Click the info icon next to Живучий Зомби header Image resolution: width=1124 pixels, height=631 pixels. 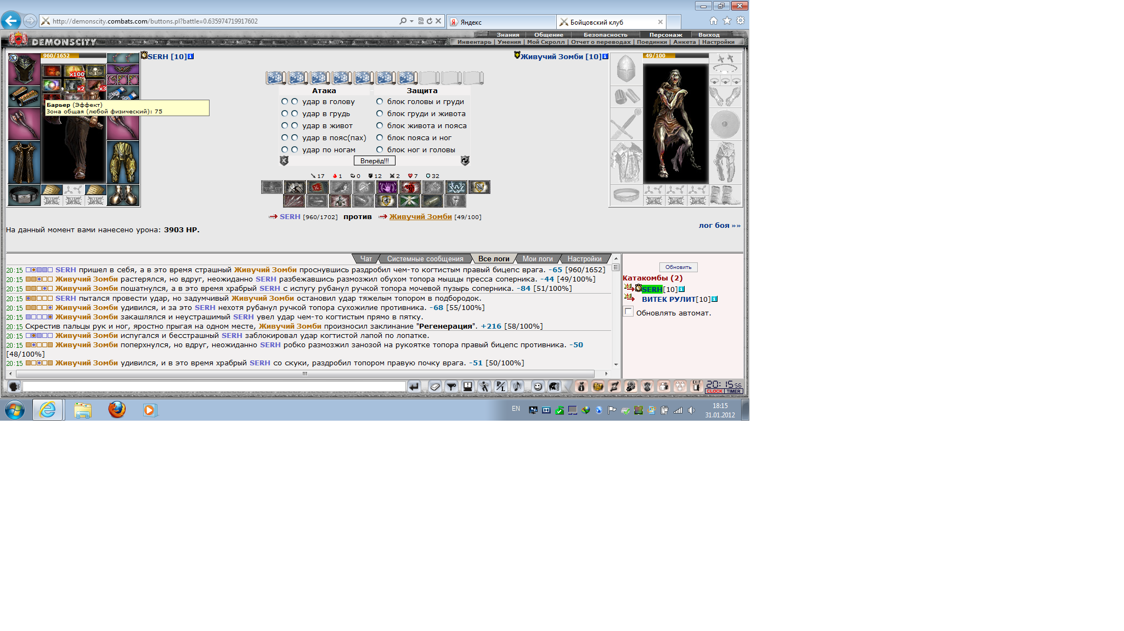tap(605, 56)
